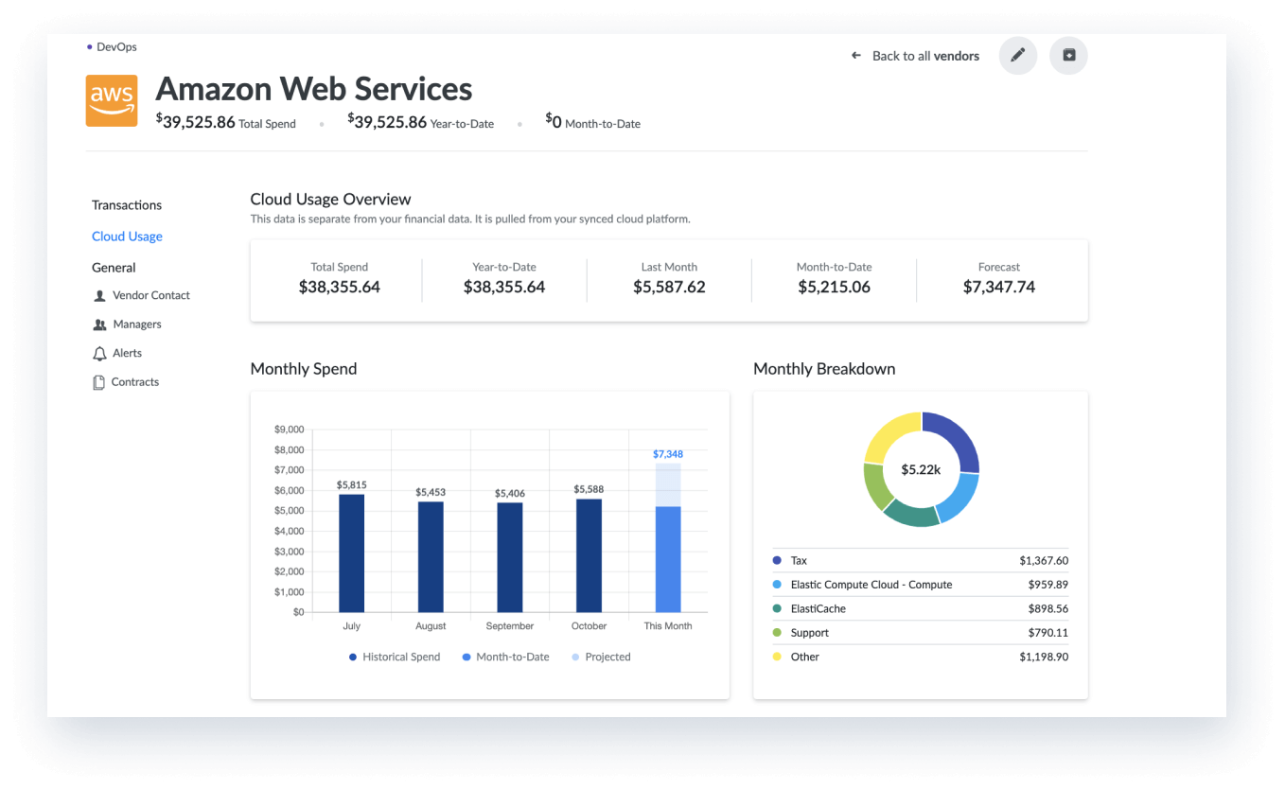Click Last Month $5,587.62 value
The width and height of the screenshot is (1285, 789).
[x=669, y=287]
